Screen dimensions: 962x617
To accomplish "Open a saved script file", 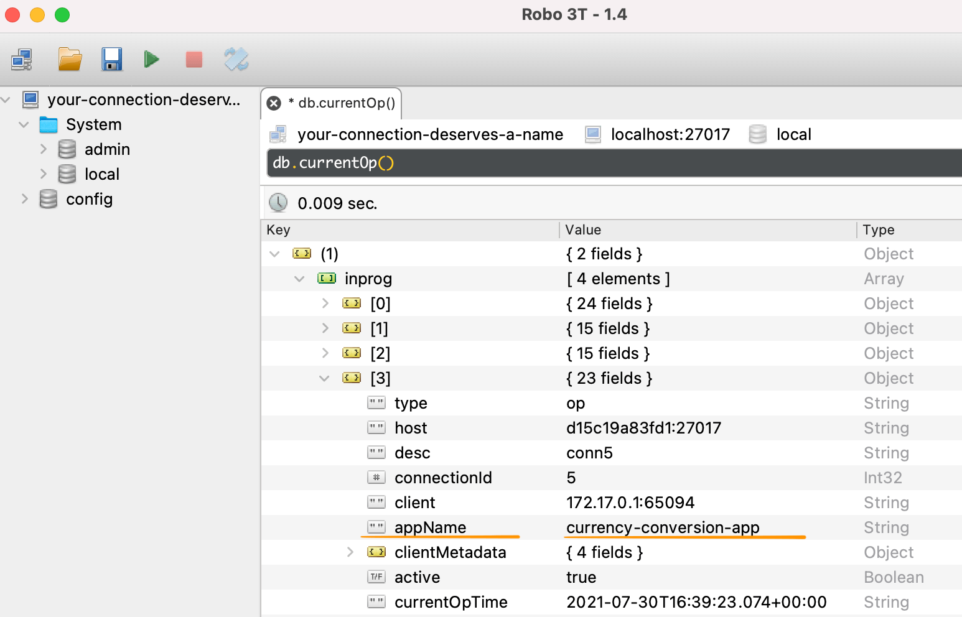I will click(x=69, y=59).
